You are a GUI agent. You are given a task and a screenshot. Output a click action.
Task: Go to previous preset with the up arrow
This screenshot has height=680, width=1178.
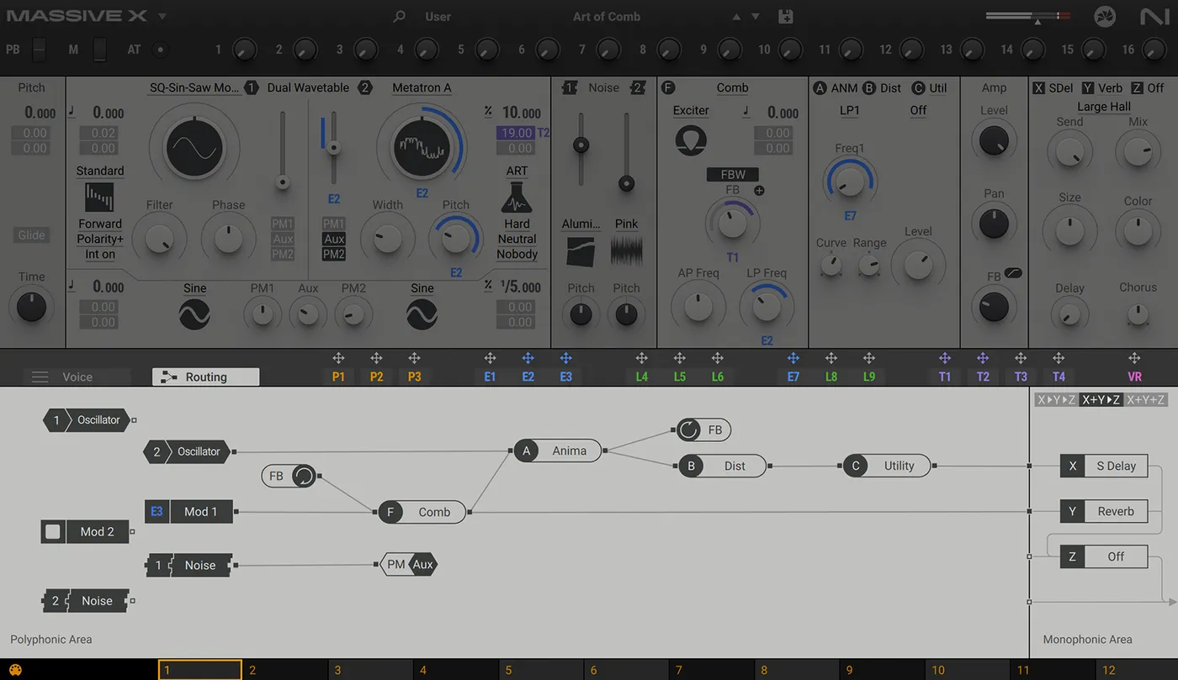[x=737, y=17]
